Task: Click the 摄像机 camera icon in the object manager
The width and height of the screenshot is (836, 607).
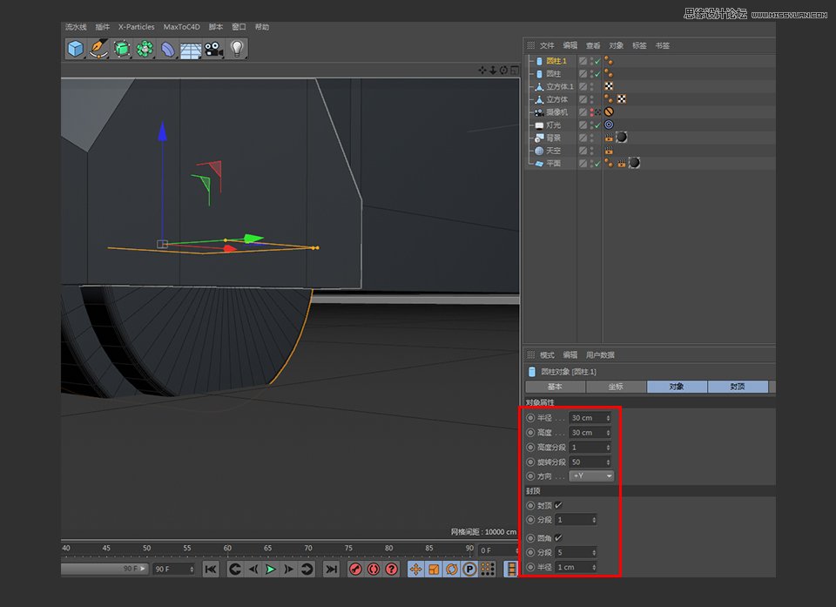Action: (x=539, y=112)
